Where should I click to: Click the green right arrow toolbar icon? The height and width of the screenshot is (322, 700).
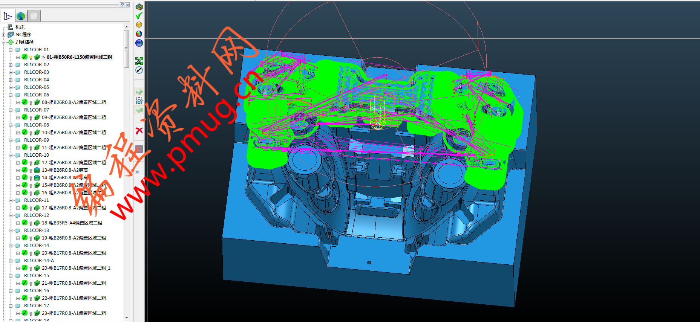(139, 92)
